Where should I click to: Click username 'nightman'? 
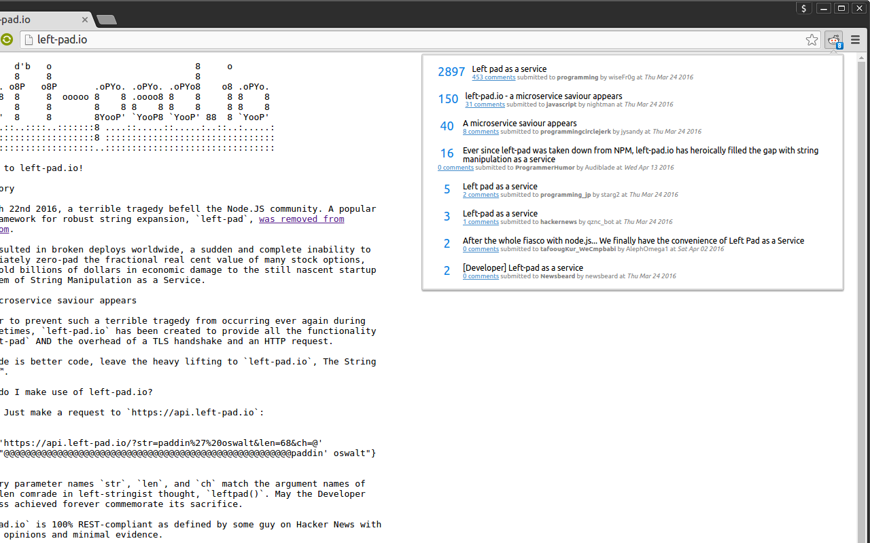[x=600, y=105]
